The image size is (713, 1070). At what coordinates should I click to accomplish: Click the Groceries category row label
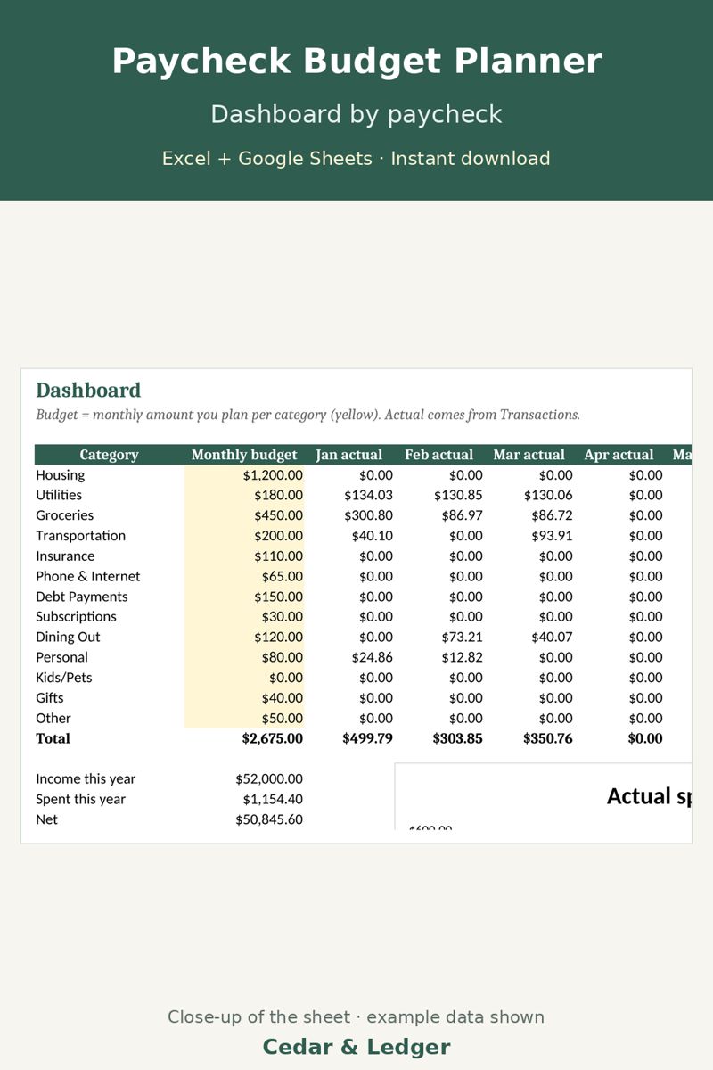coord(64,515)
